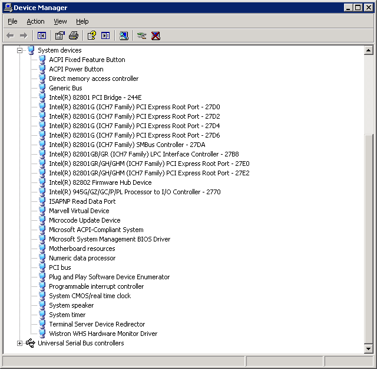Select LPC Interface Controller - 27B8
The width and height of the screenshot is (377, 369).
click(144, 154)
